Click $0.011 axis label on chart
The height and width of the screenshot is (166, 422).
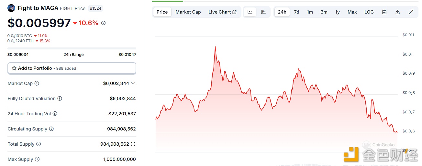[408, 35]
